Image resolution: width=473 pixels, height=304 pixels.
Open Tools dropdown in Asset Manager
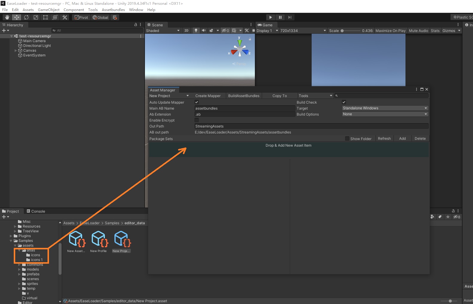[x=315, y=96]
